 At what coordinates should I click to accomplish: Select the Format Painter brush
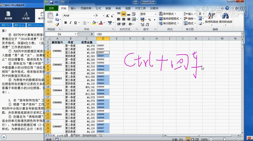tap(57, 24)
